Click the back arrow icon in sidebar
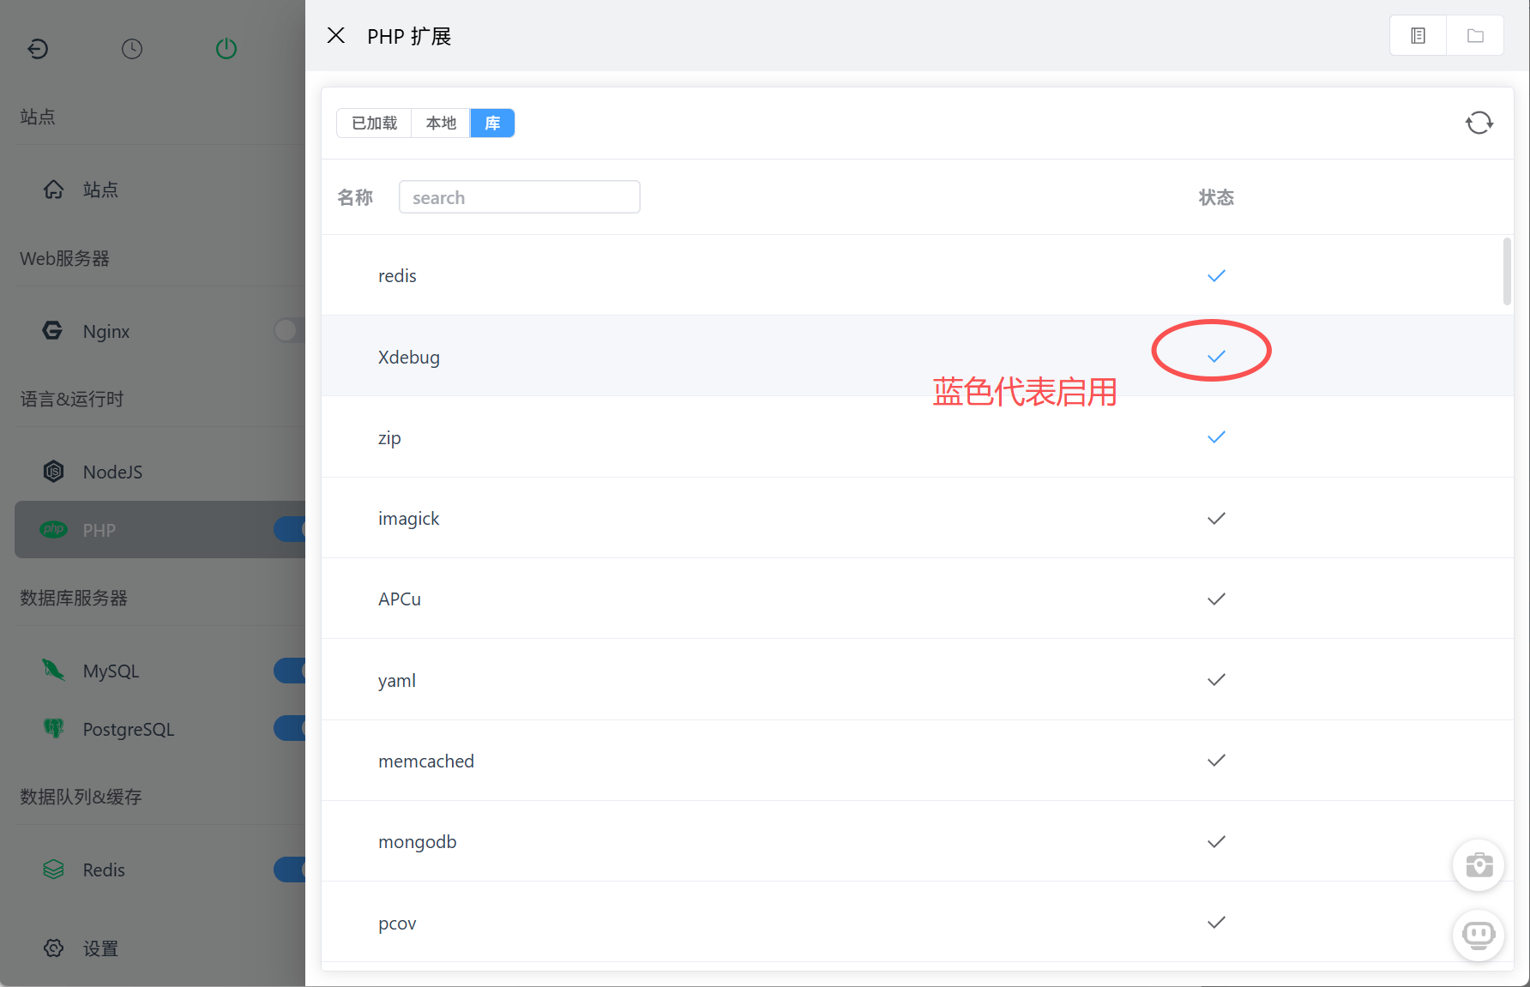This screenshot has height=987, width=1530. 38,49
